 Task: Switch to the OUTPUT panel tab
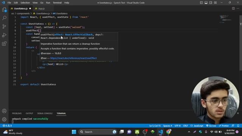point(29,113)
